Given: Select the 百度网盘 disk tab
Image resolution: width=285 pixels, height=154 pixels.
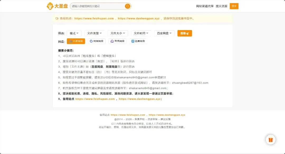Looking at the screenshot, I should (x=76, y=41).
